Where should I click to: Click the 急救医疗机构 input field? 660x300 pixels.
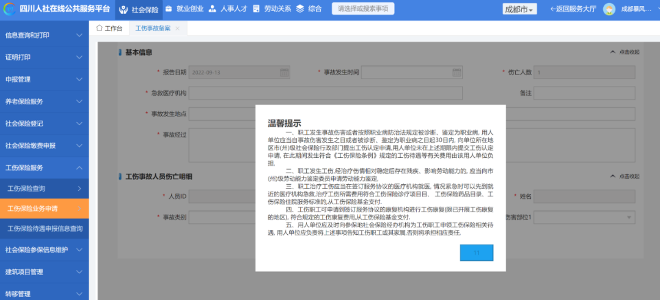[325, 93]
